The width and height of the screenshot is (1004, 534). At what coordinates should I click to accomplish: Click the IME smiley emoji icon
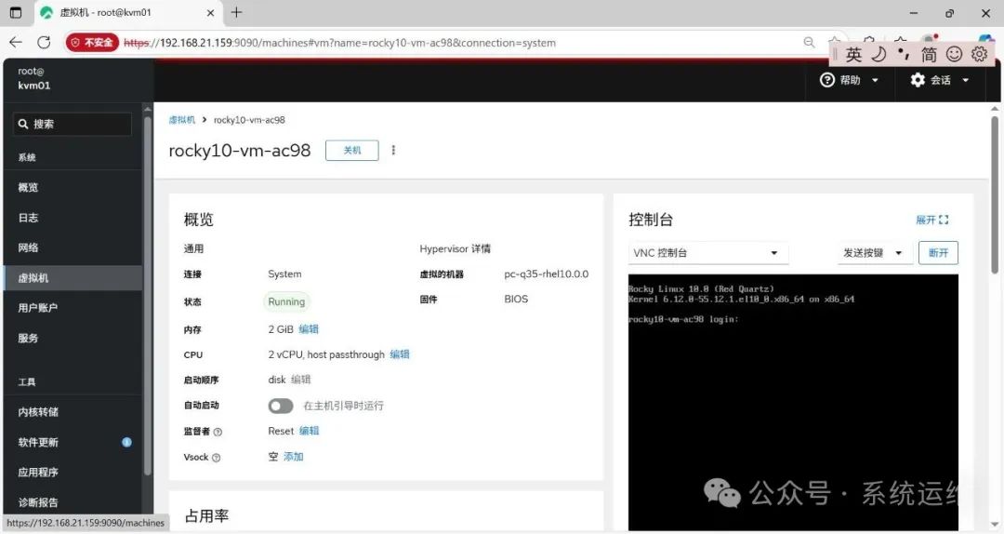pos(954,54)
